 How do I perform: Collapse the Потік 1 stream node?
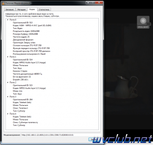click(x=8, y=57)
